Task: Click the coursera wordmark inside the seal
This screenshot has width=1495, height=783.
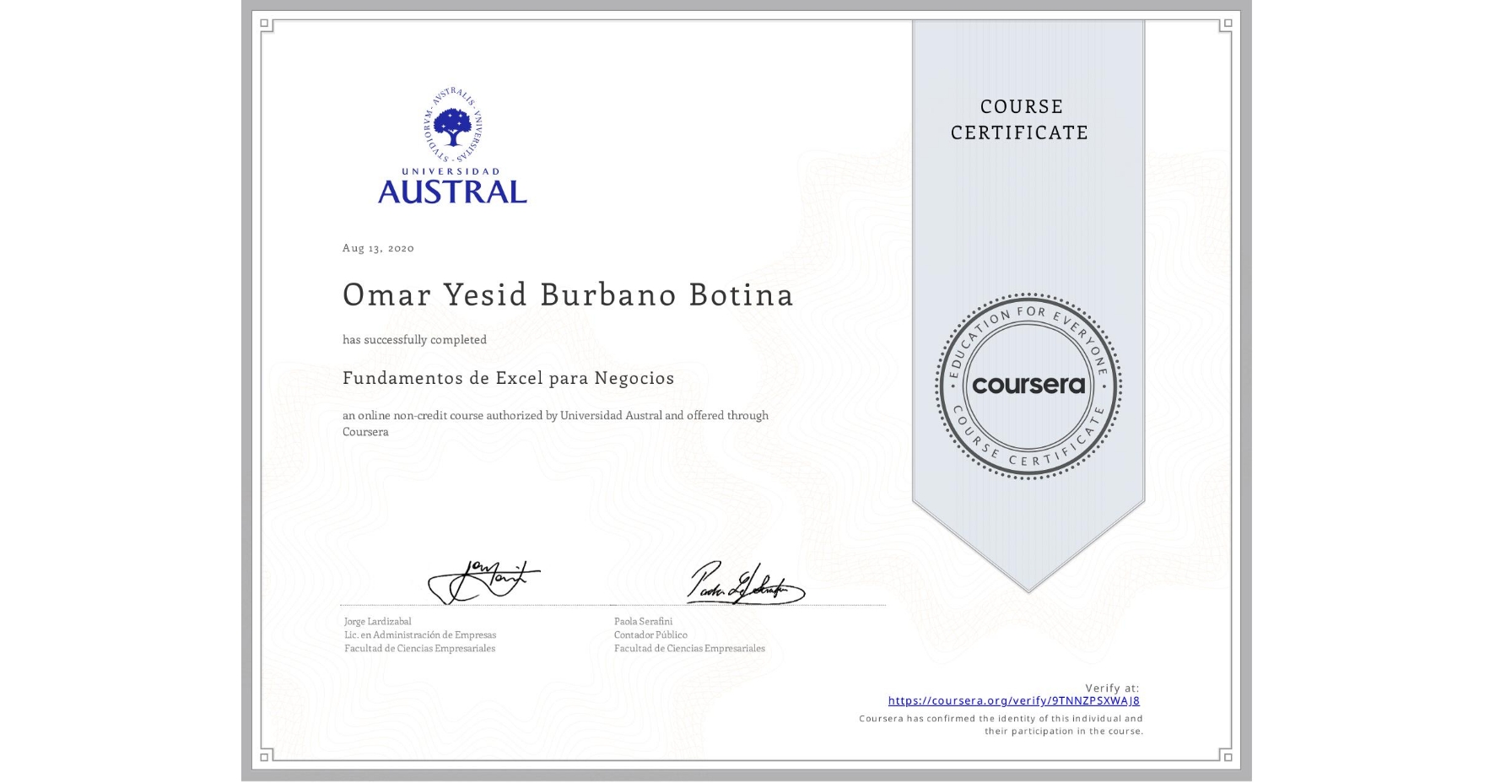Action: coord(1028,386)
